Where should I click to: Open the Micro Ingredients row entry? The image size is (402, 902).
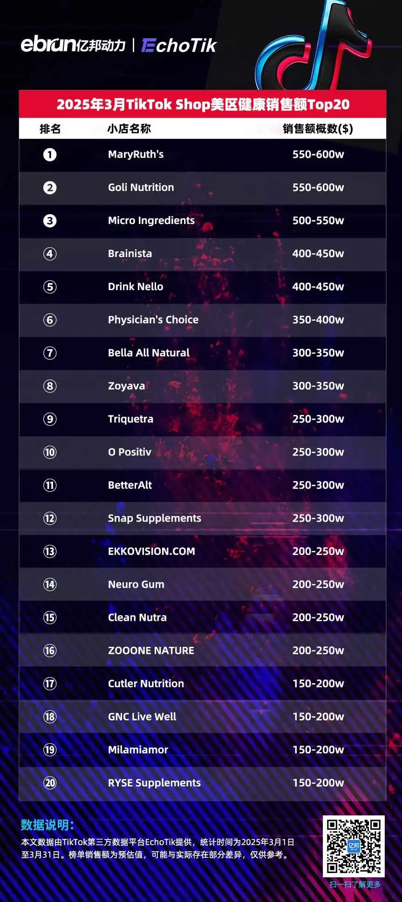pyautogui.click(x=203, y=221)
